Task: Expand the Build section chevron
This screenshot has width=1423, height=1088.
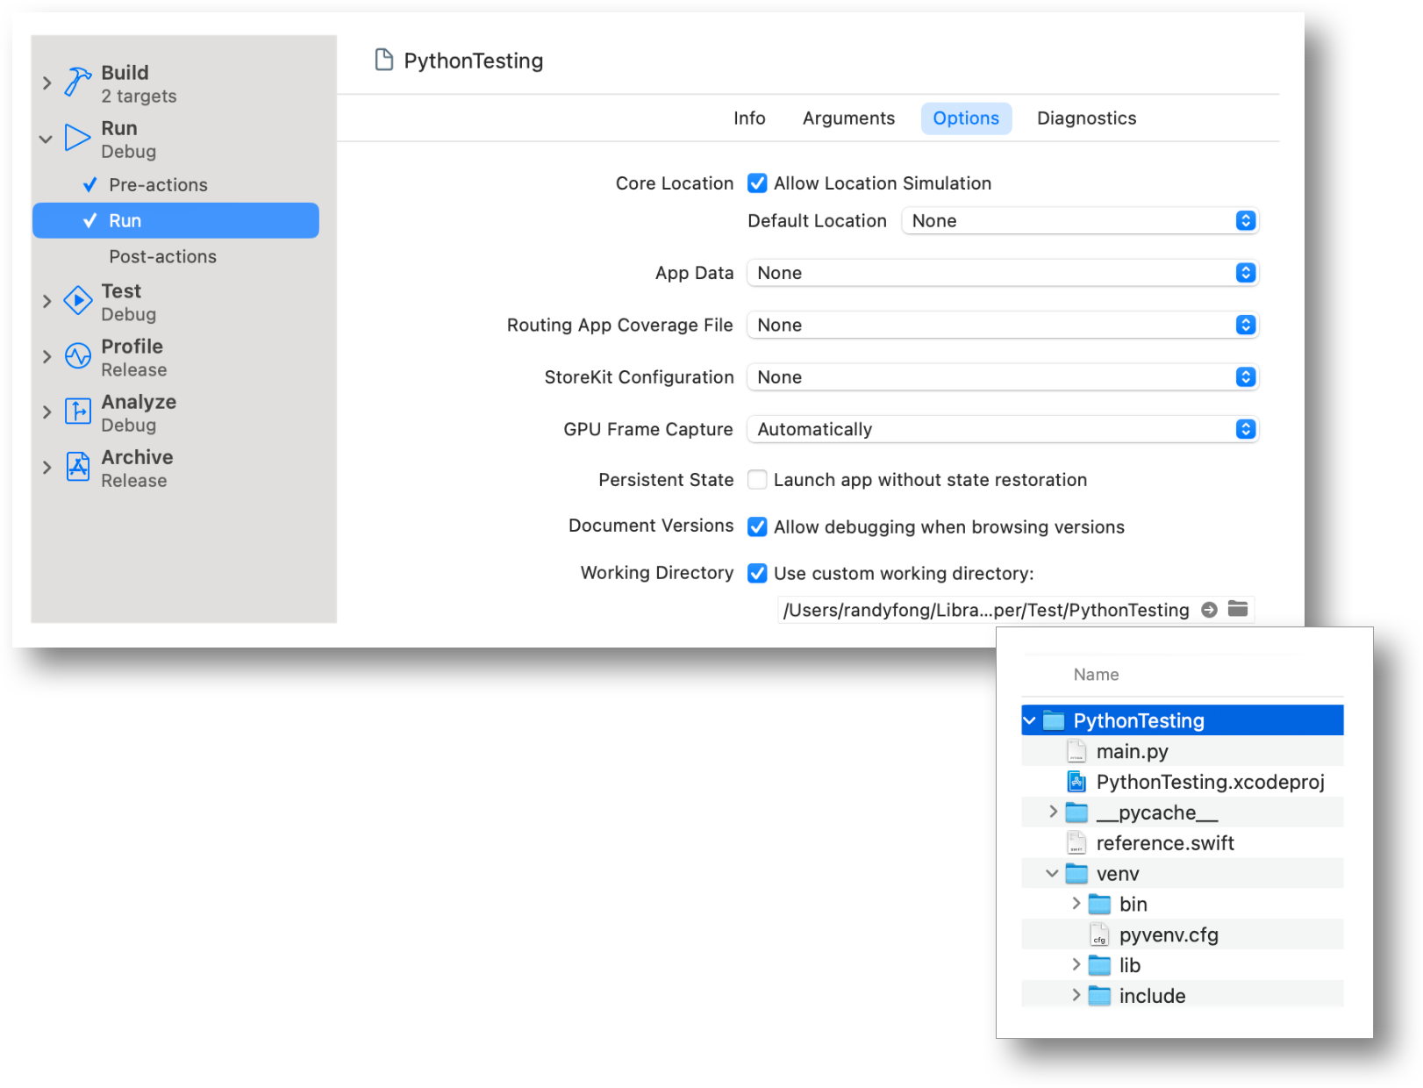Action: click(47, 83)
